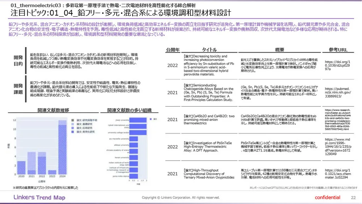Click the 開発目的 label
This screenshot has height=204, width=362.
(18, 61)
